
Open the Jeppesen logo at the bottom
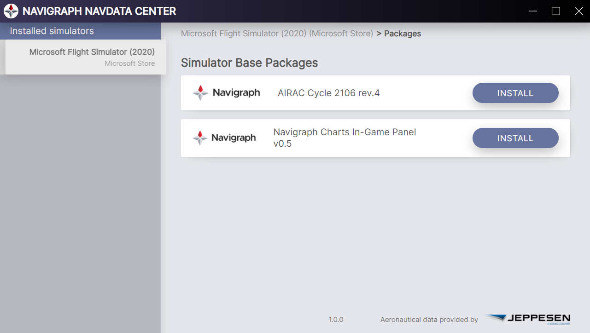tap(527, 319)
